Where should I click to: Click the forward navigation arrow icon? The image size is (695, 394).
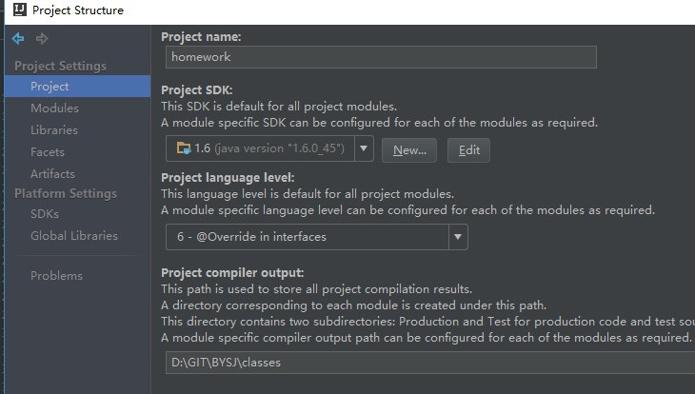[x=42, y=39]
